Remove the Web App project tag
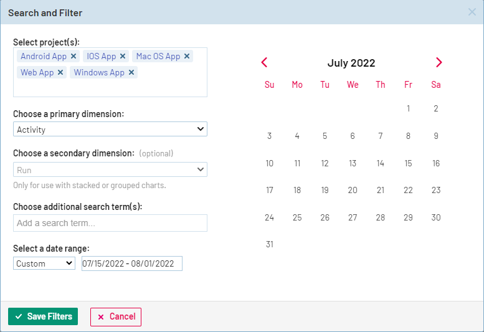Screen dimensions: 484x332 coord(60,72)
